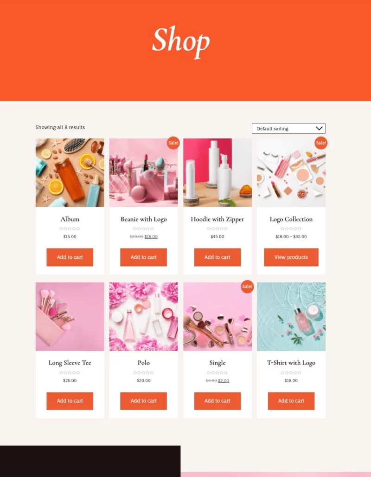Click the star rating under Album

pyautogui.click(x=70, y=229)
